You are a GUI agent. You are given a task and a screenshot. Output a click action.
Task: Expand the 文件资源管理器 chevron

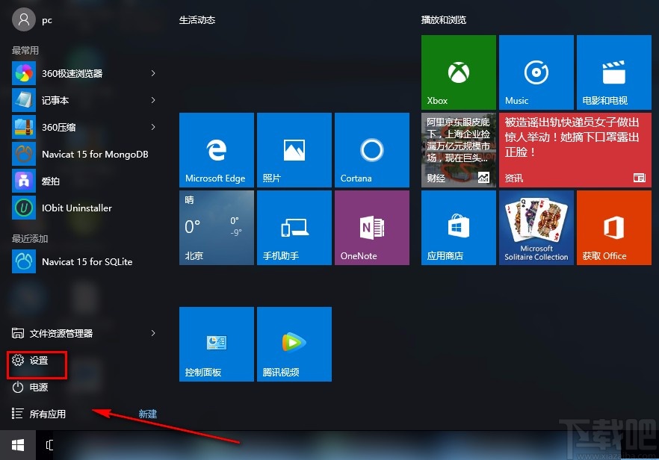coord(152,334)
